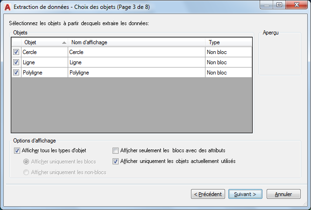Select 'Afficher uniquement les blocs' radio button
This screenshot has width=311, height=210.
[27, 161]
